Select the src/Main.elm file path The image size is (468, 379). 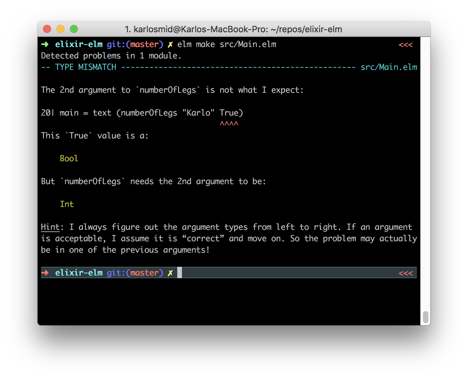tap(389, 67)
